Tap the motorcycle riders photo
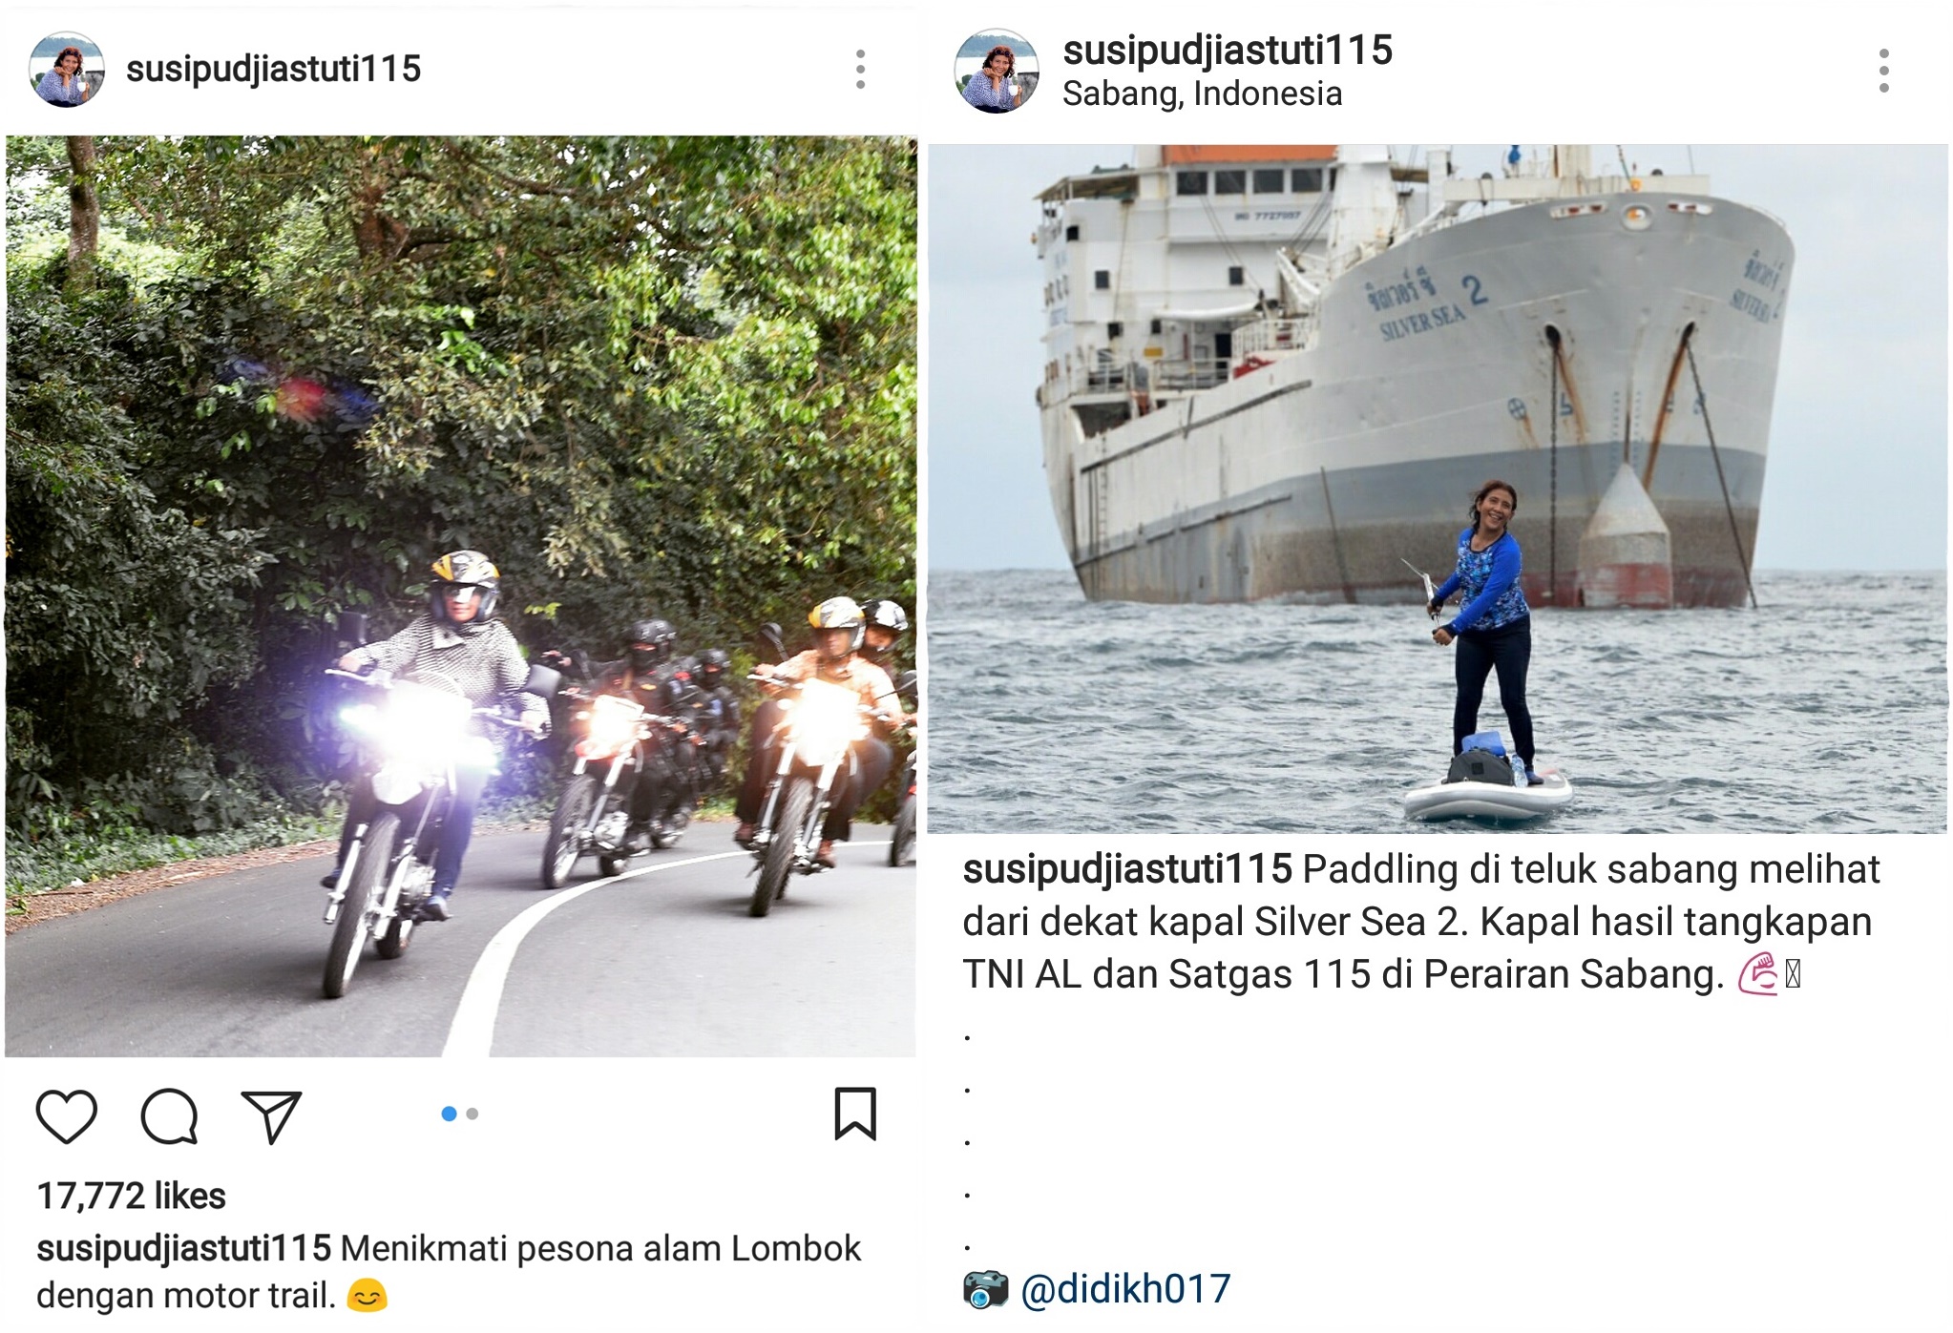1953x1333 pixels. 460,595
